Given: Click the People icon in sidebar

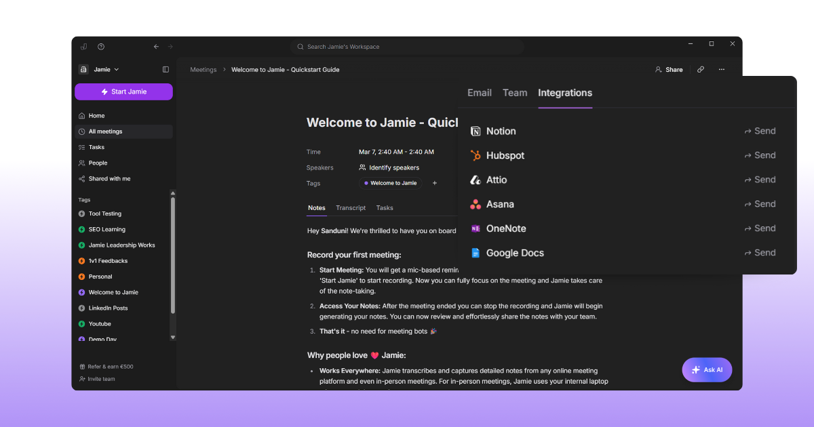Looking at the screenshot, I should 82,163.
